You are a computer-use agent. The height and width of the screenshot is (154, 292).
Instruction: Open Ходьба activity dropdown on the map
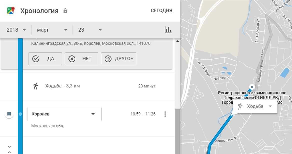pos(270,106)
